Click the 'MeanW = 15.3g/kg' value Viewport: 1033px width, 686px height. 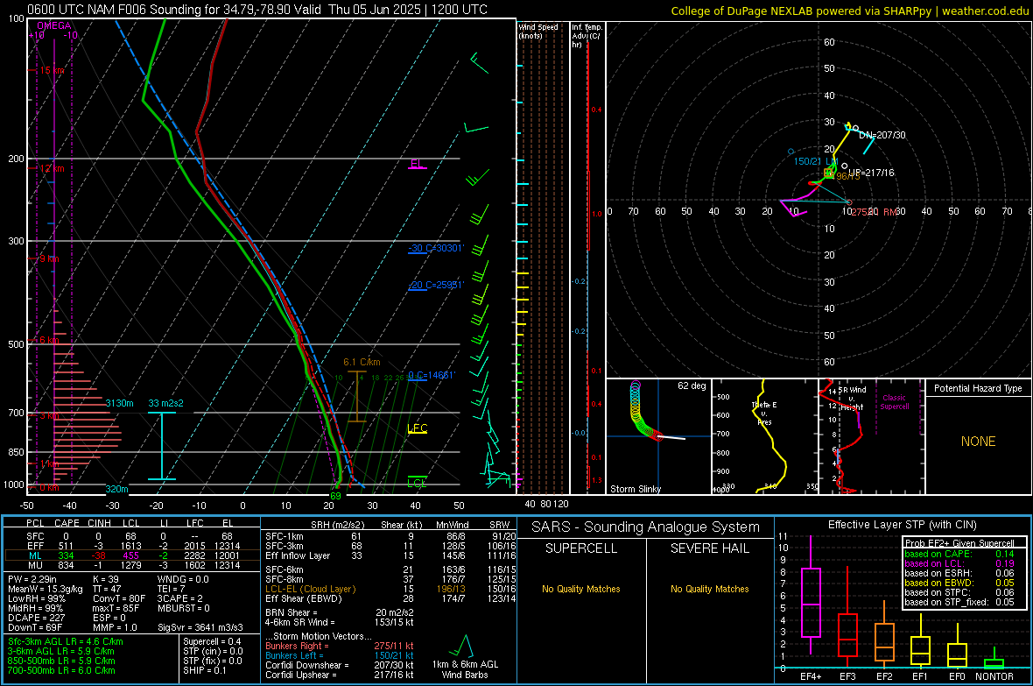tap(46, 589)
